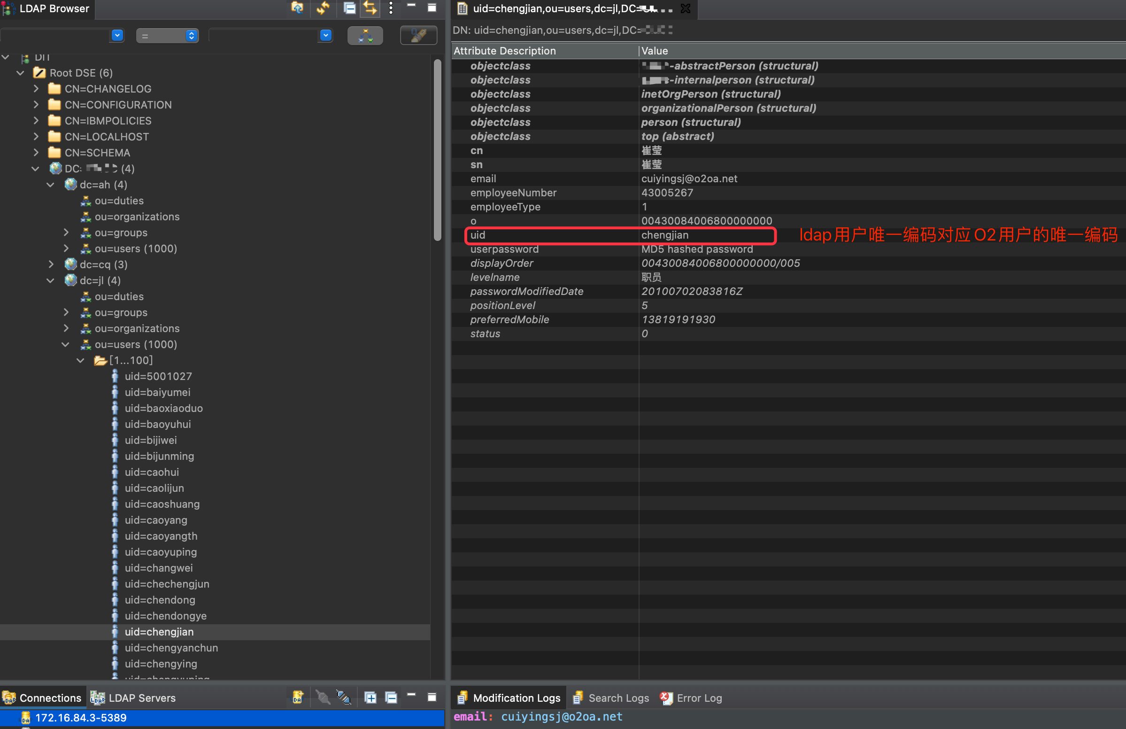Screen dimensions: 1126x729
Task: Click Expand All icon in Connections panel
Action: (x=370, y=697)
